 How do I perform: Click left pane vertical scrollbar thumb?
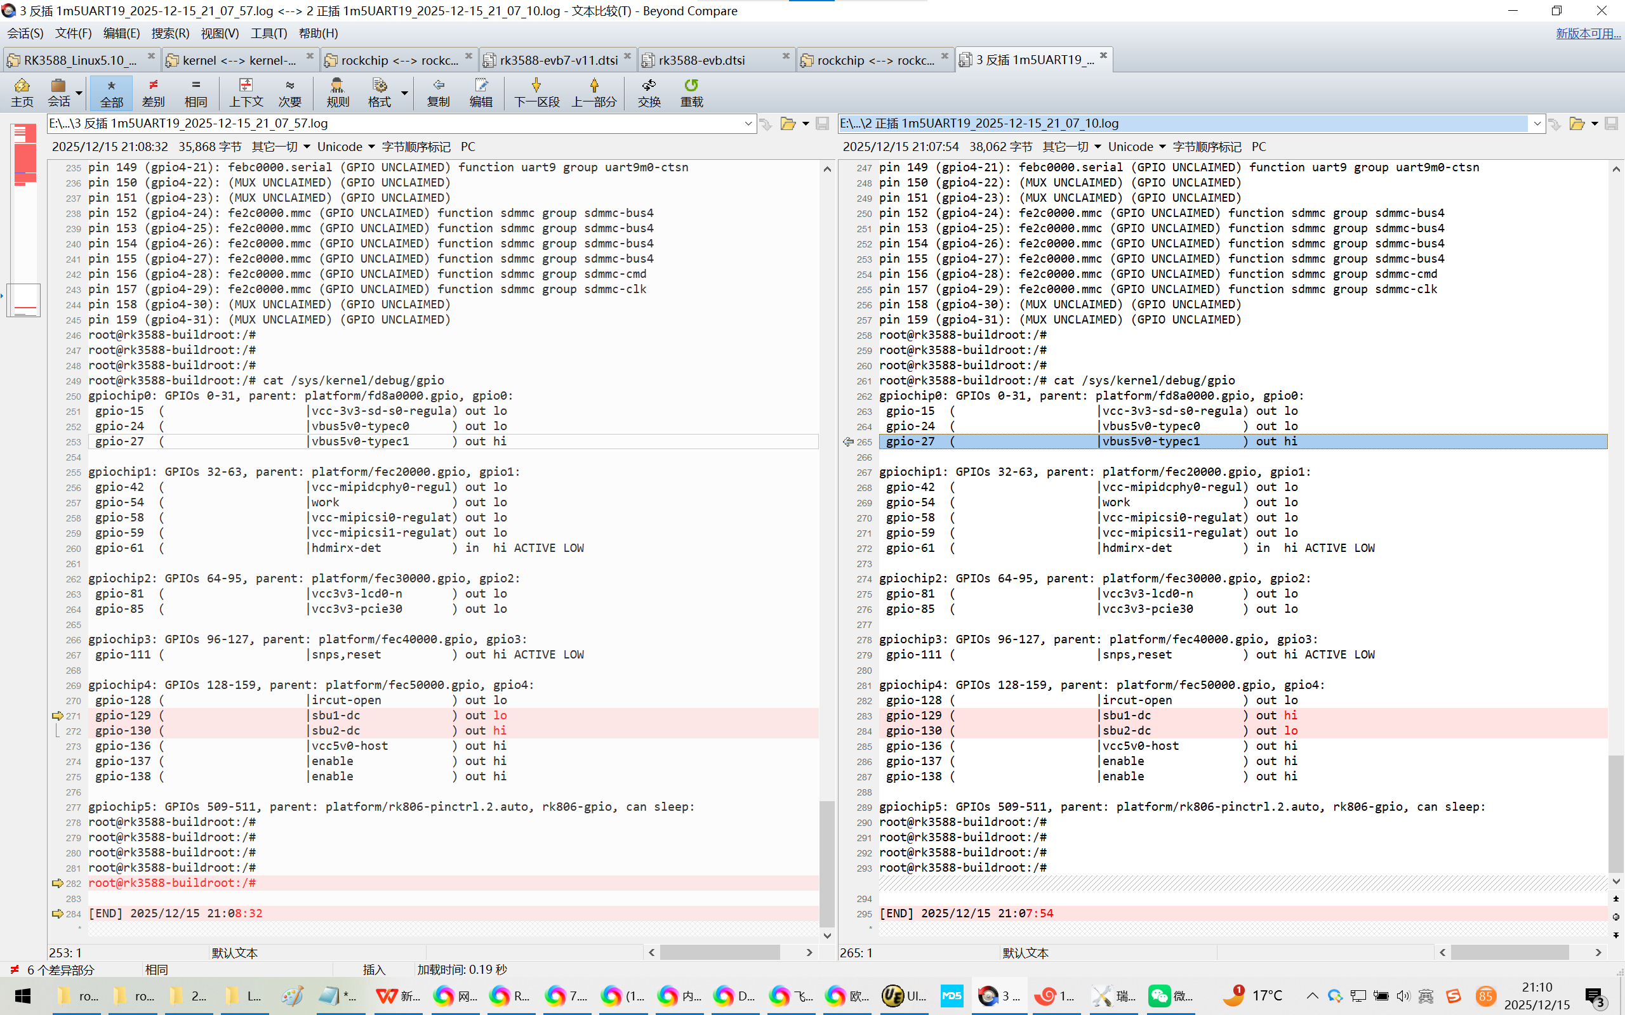(x=827, y=863)
